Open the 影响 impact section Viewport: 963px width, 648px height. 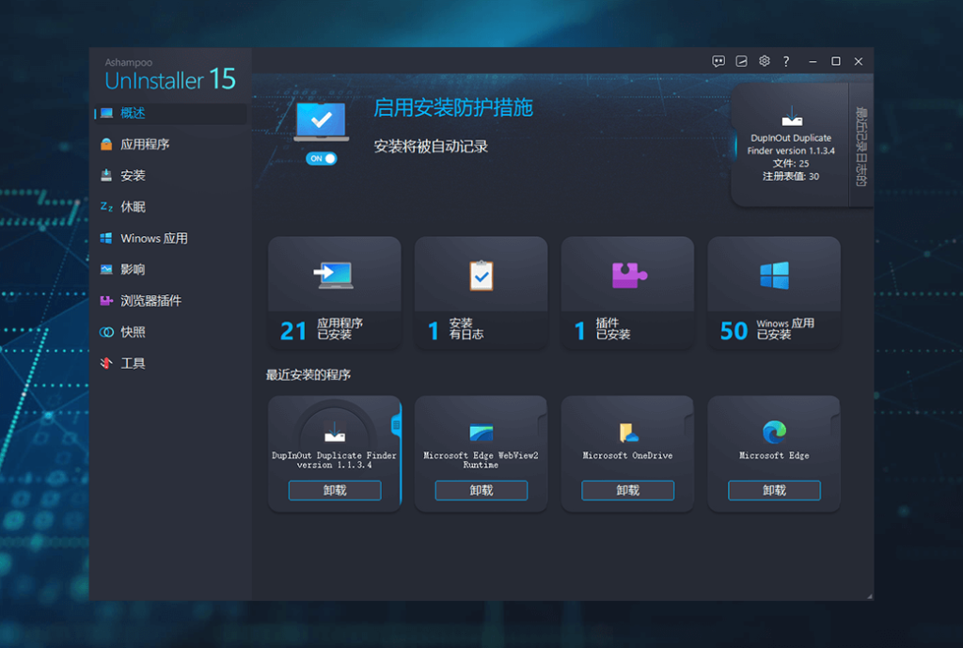point(170,270)
